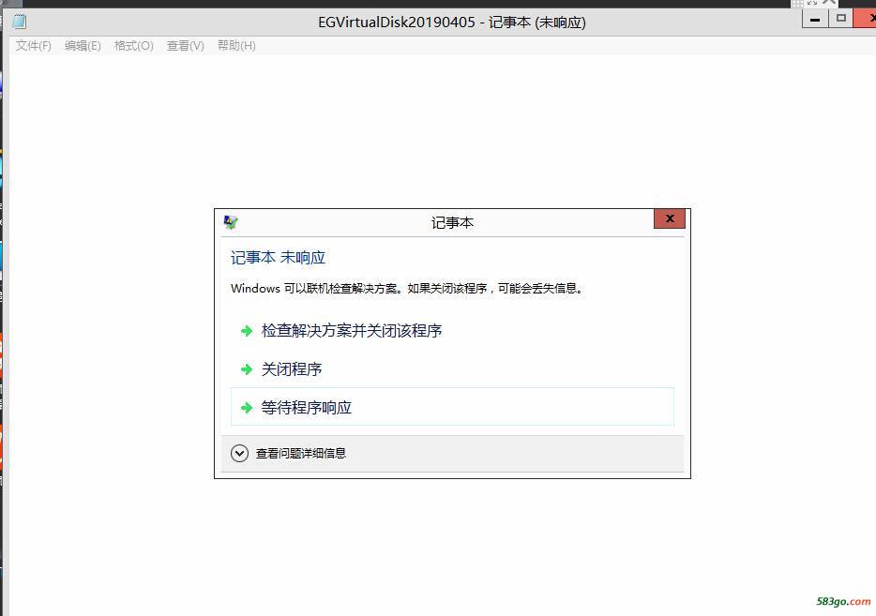876x616 pixels.
Task: Minimize the EGVirtualDisk20190405 Notepad window
Action: (815, 20)
